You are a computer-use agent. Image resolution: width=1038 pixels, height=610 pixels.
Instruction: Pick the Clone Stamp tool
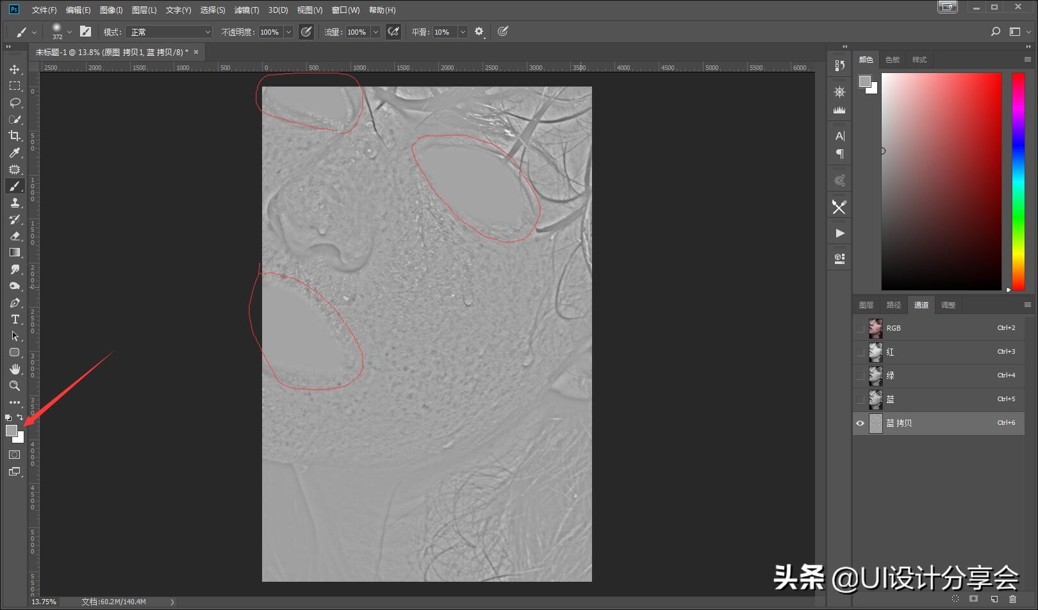[15, 202]
